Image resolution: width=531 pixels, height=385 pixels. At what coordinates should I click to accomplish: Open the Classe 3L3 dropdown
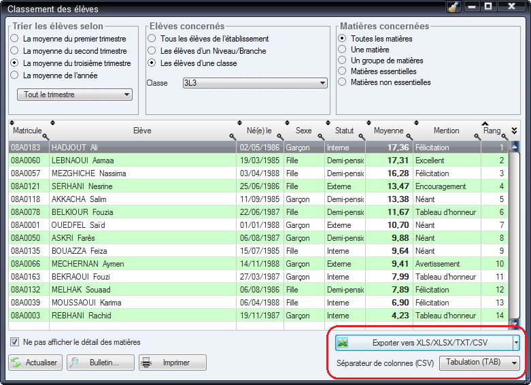255,83
